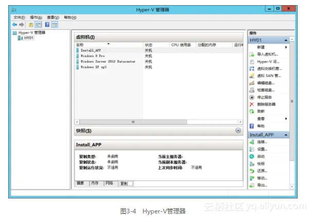Switch to the 复制 tab
Screen dimensions: 312x217
(126, 183)
